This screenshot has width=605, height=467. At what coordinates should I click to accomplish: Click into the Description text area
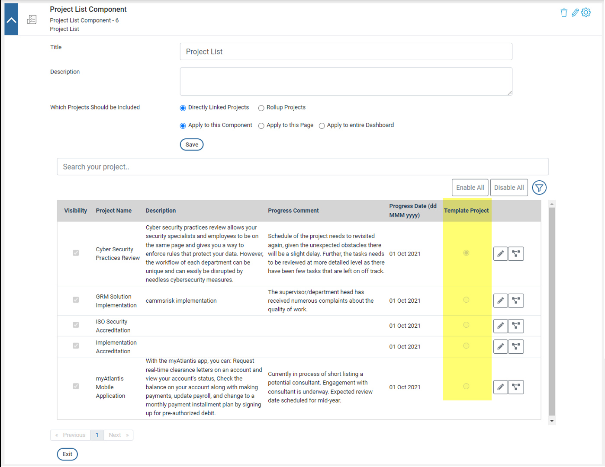pos(346,81)
